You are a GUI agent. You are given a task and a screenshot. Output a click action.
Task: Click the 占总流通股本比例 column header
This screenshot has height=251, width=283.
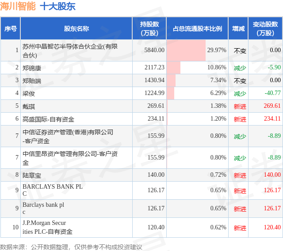point(197,28)
